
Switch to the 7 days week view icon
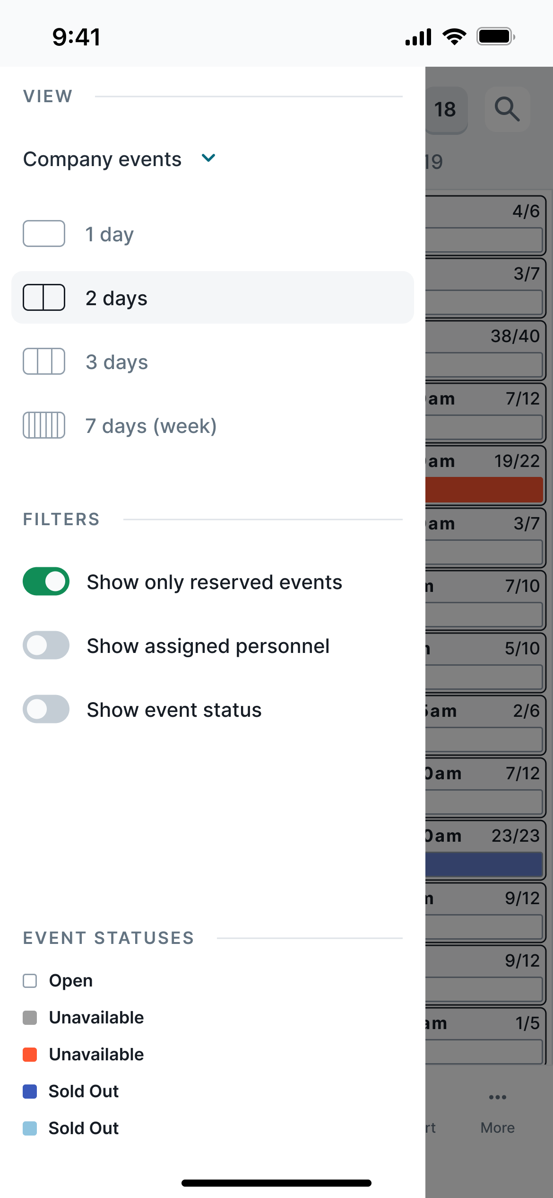[43, 425]
